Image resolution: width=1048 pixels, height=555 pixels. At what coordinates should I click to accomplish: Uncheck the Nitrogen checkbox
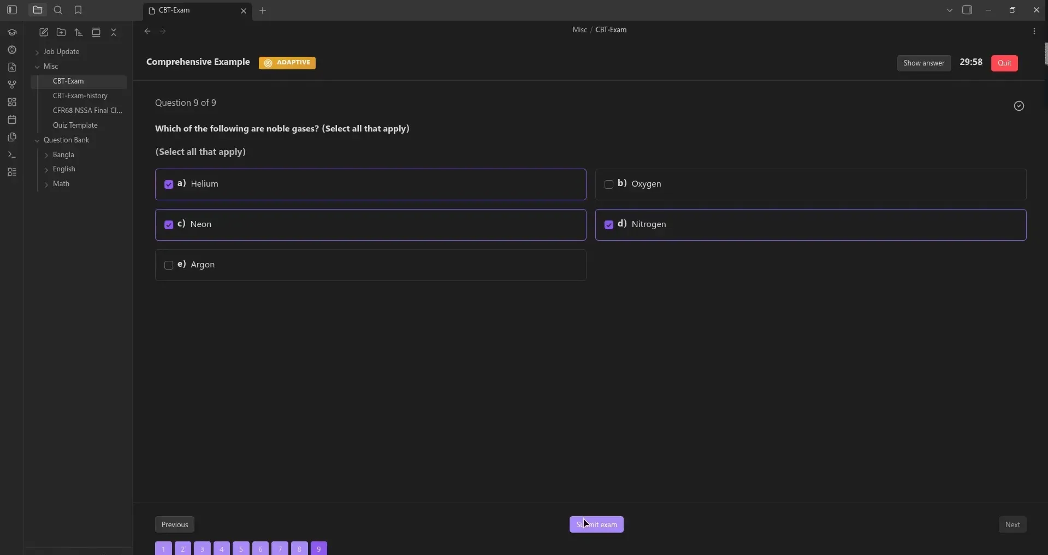pos(609,225)
